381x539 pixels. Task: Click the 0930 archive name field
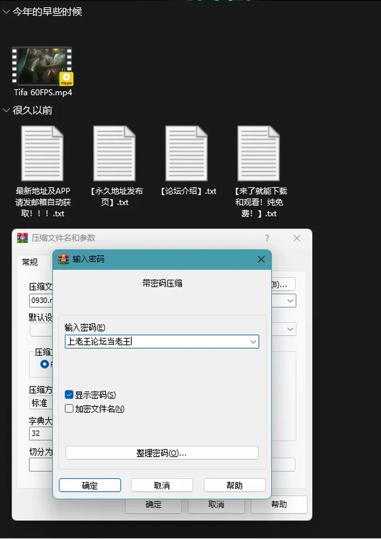(41, 300)
